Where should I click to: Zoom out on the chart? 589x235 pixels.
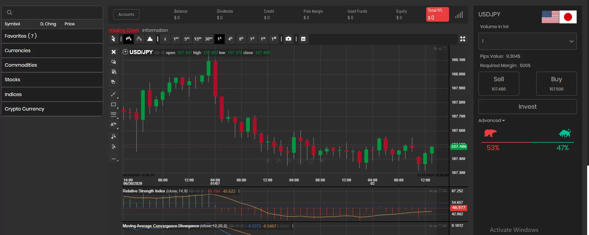click(x=114, y=146)
